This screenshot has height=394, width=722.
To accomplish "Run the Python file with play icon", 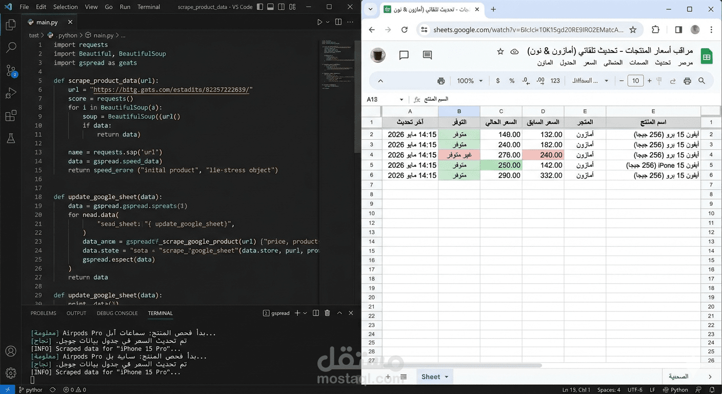I will tap(319, 22).
